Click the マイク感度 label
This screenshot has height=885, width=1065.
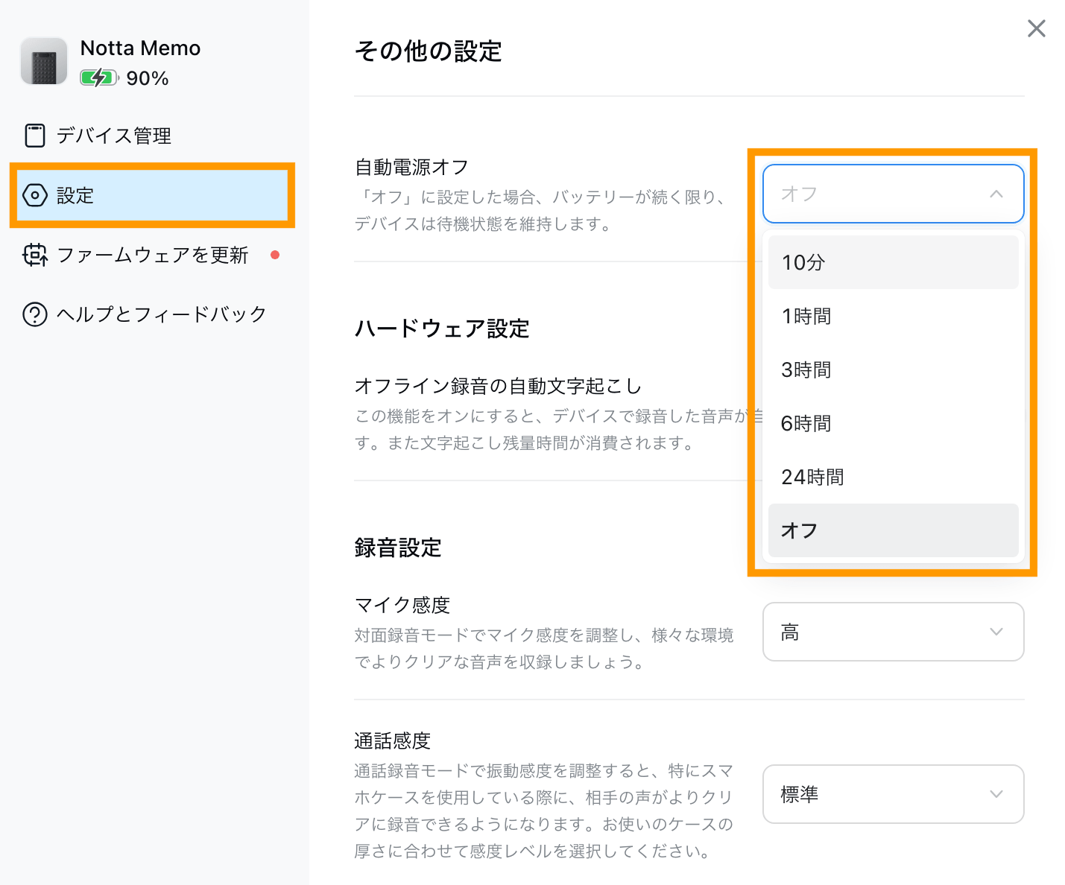(x=402, y=605)
